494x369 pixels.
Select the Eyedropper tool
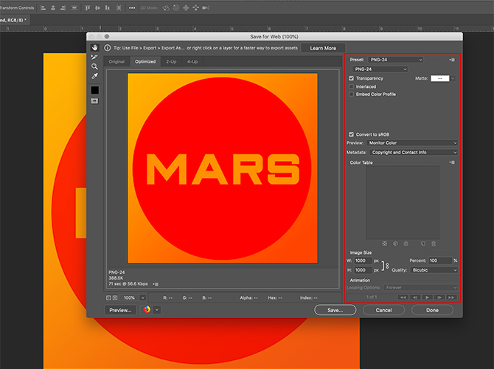[95, 76]
